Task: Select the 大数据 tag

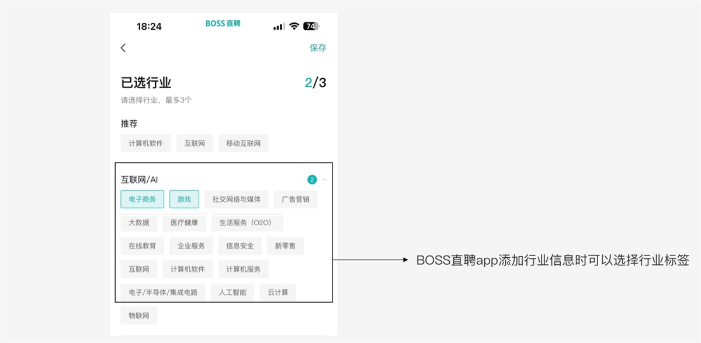Action: coord(140,222)
